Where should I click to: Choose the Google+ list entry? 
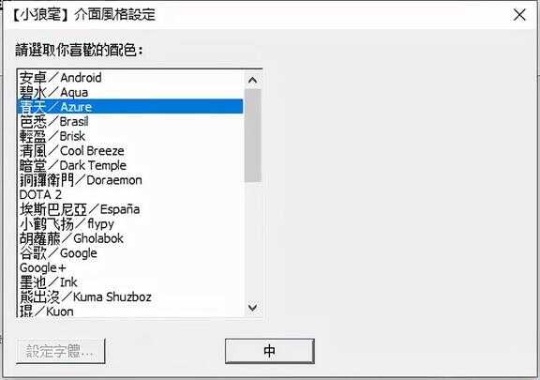(x=130, y=267)
